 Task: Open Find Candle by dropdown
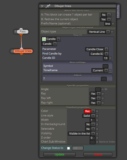click(x=99, y=54)
